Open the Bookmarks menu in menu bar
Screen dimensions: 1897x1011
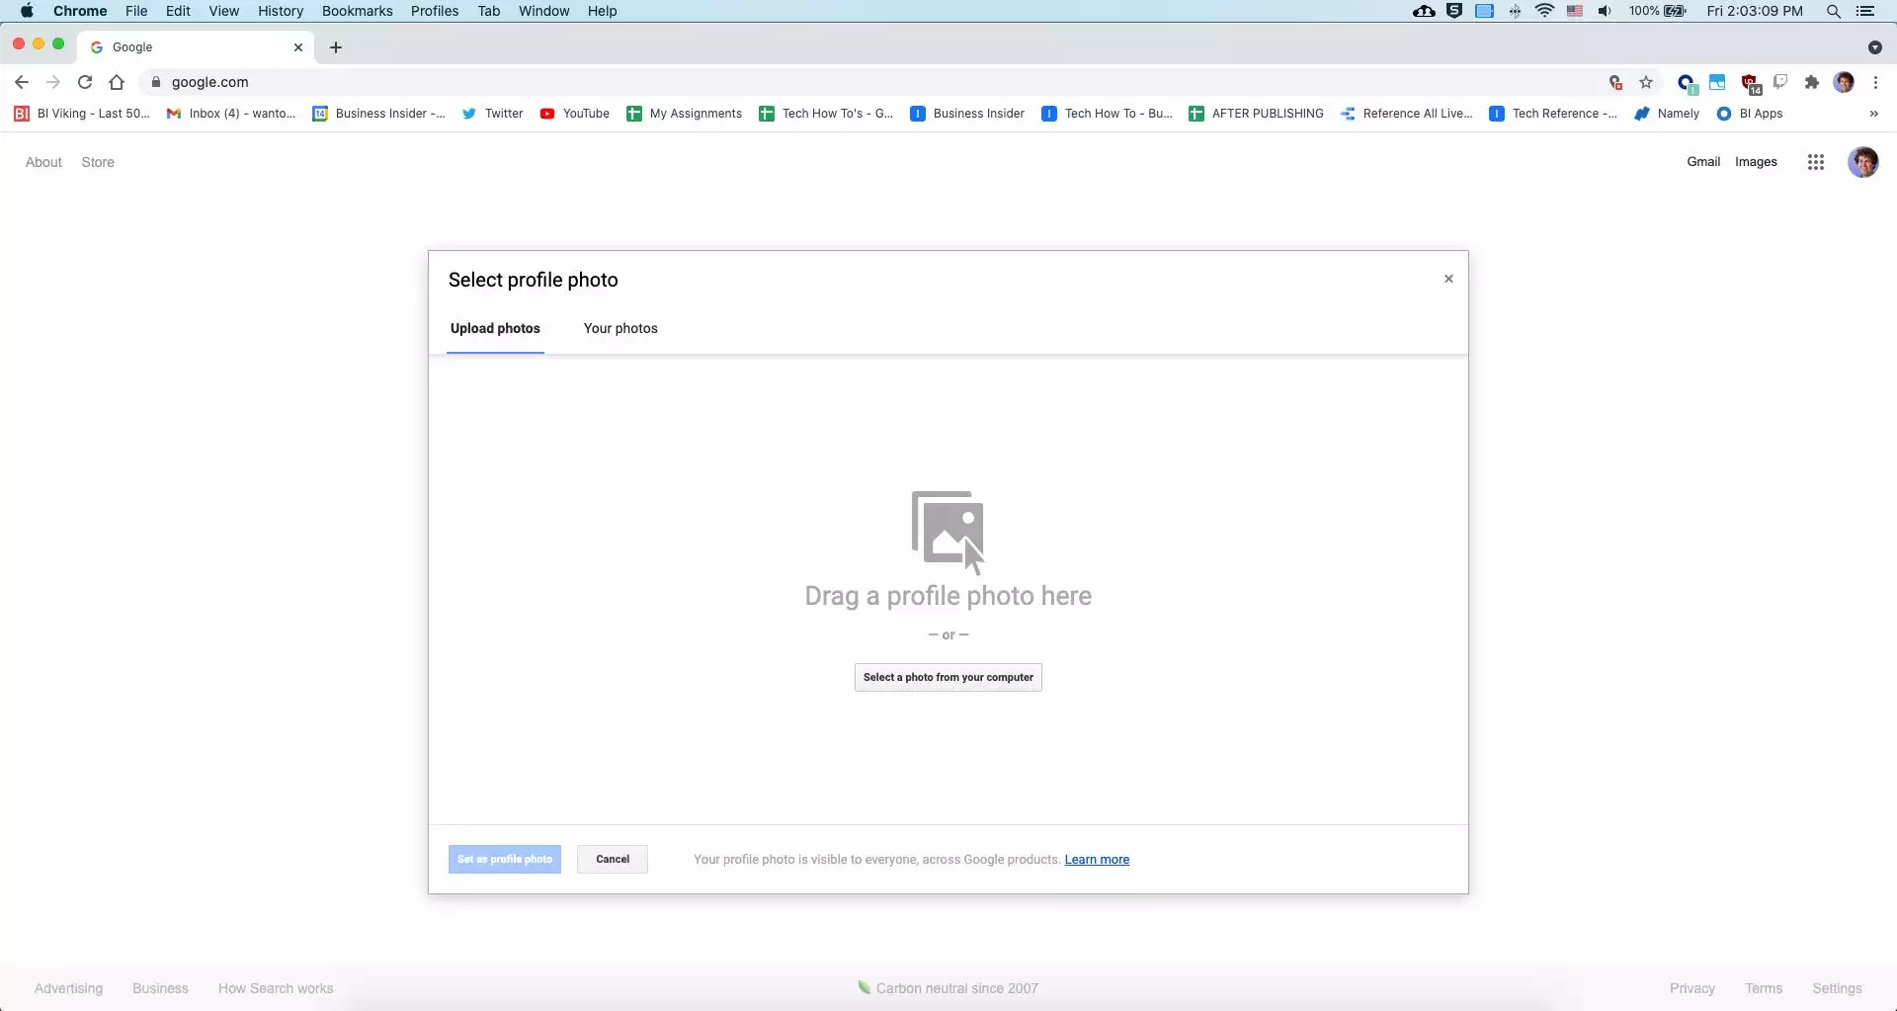[x=357, y=11]
